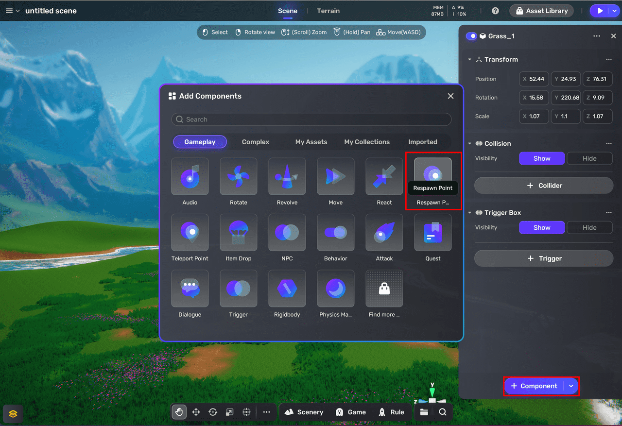The width and height of the screenshot is (622, 426).
Task: Open the play button dropdown arrow
Action: click(614, 11)
